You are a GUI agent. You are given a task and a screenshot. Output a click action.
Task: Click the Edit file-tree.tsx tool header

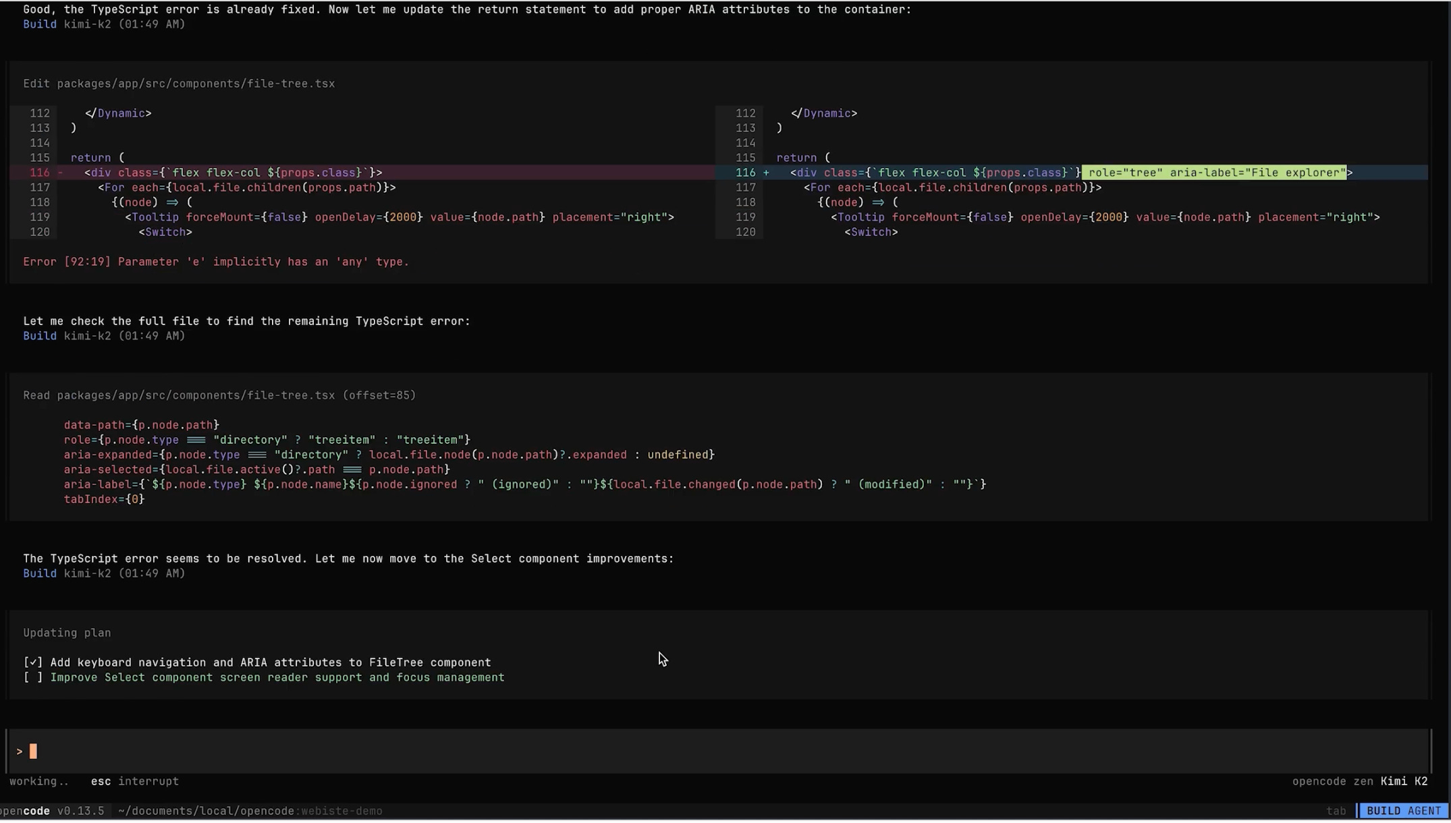(179, 84)
